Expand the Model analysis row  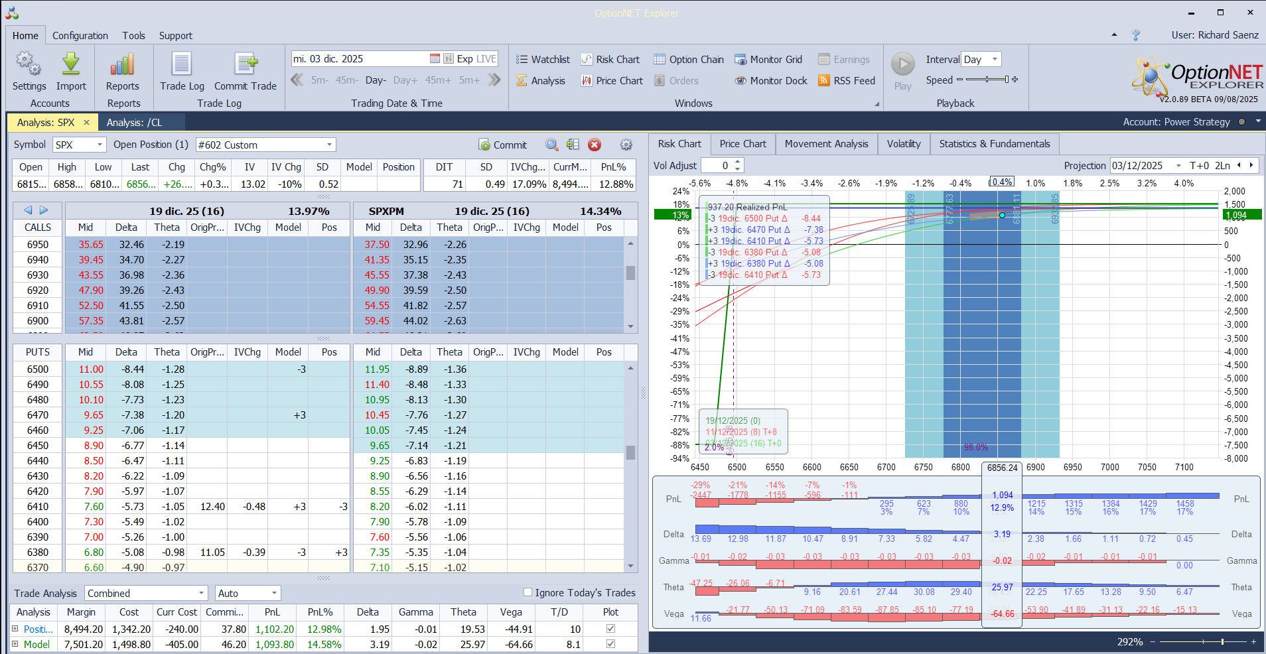pyautogui.click(x=15, y=644)
